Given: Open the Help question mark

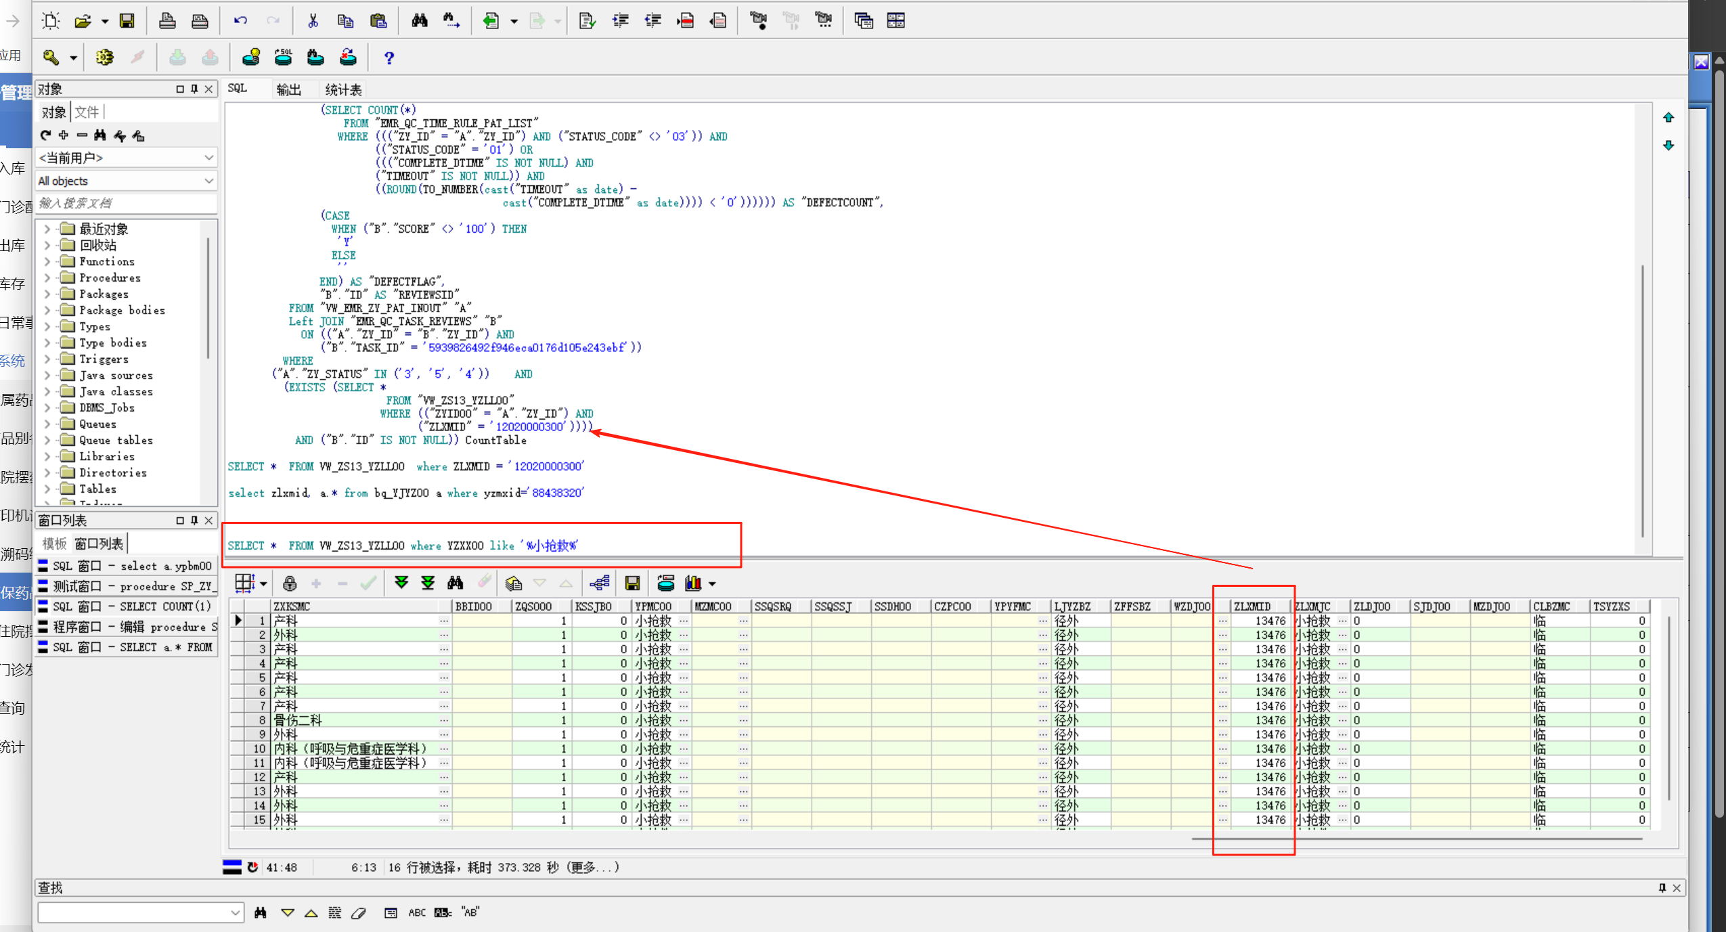Looking at the screenshot, I should tap(389, 58).
